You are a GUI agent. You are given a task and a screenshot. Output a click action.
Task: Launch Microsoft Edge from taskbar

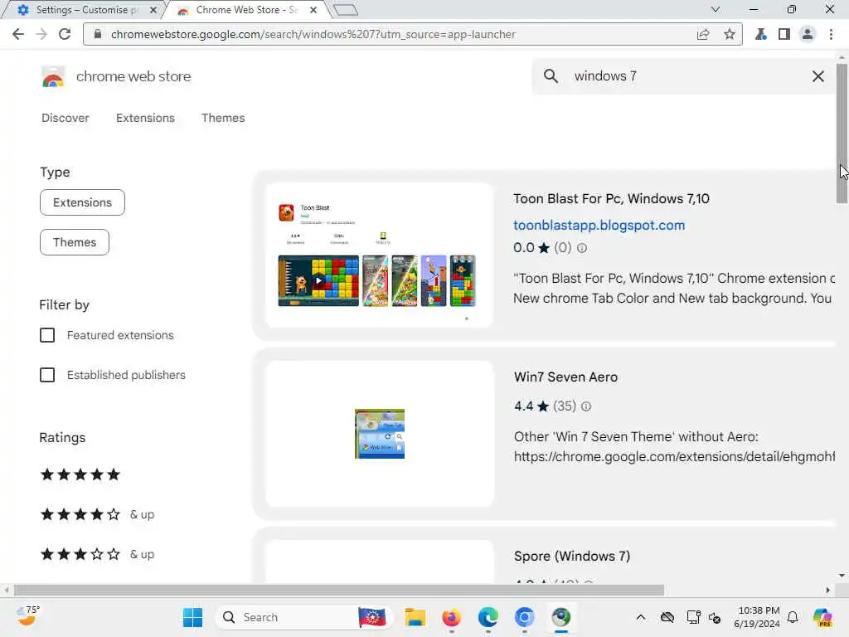(x=488, y=617)
